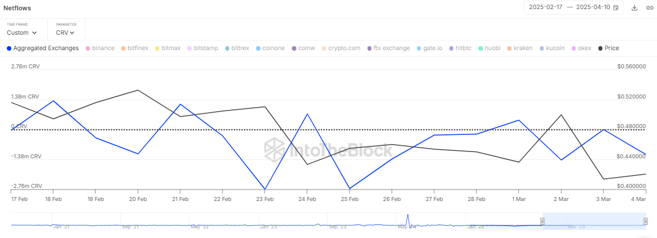Screen dimensions: 657x238
Task: Click the highlighted range in navigator slider
Action: coord(594,221)
